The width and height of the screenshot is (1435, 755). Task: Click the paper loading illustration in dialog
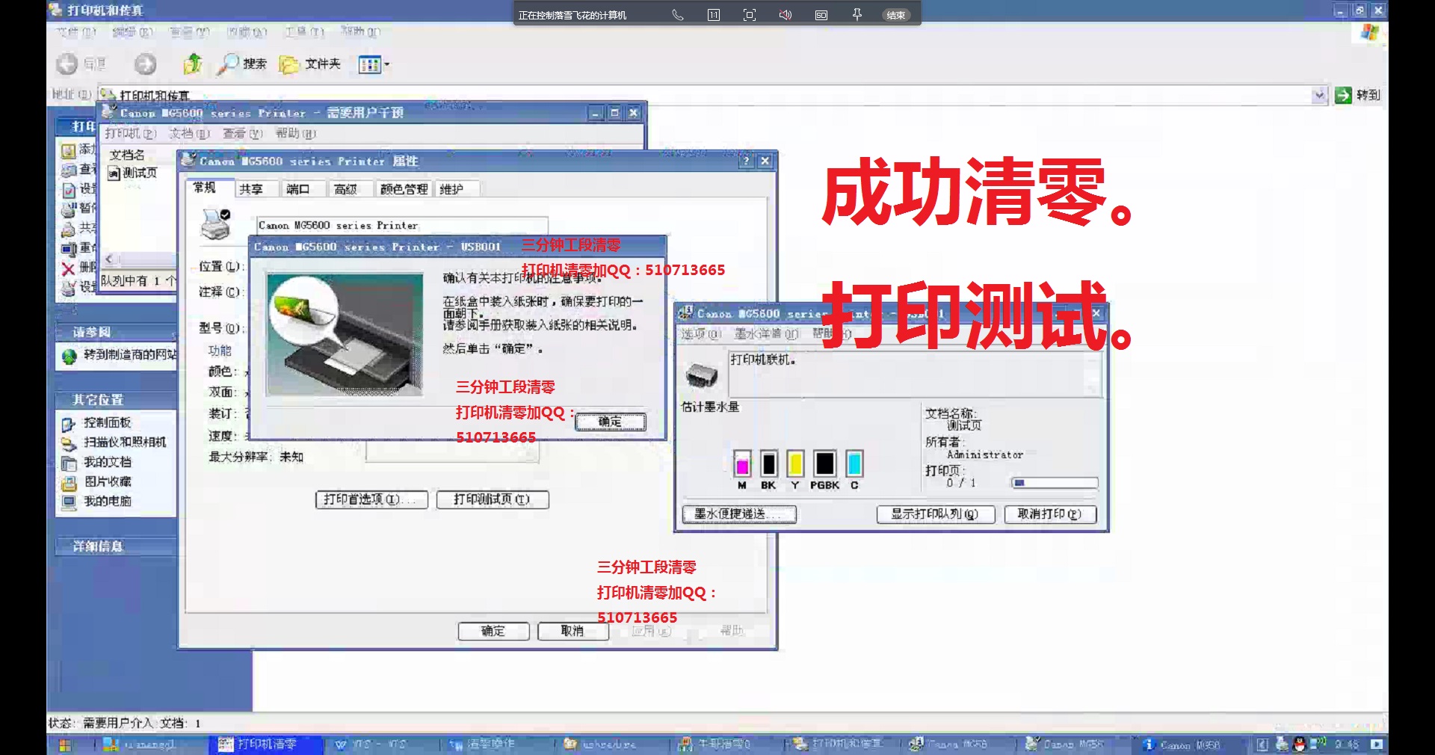pyautogui.click(x=345, y=335)
